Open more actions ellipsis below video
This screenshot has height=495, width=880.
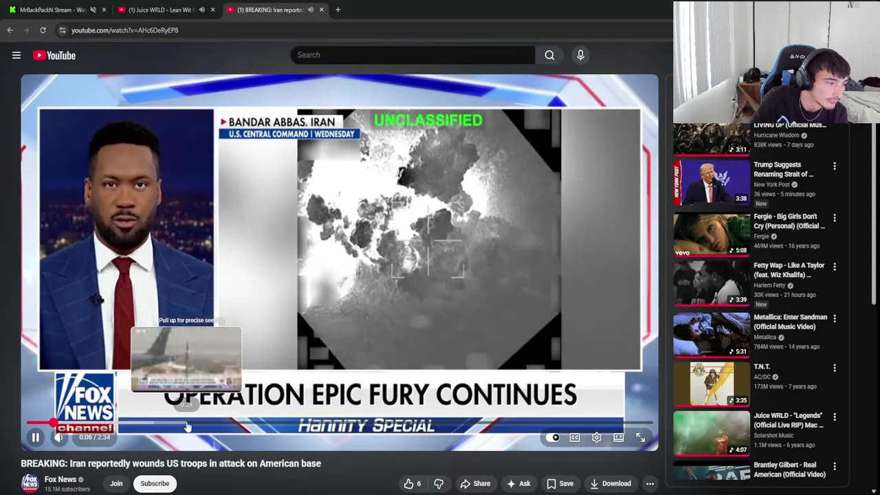(650, 483)
